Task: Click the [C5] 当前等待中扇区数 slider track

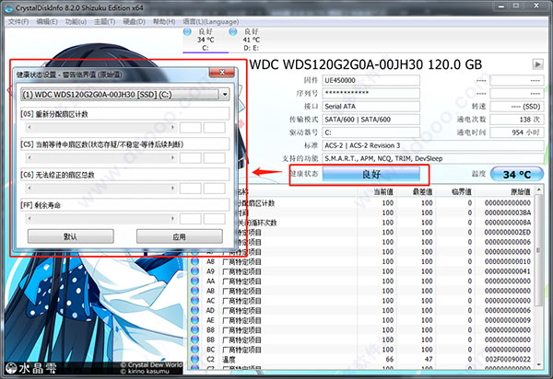Action: click(101, 157)
